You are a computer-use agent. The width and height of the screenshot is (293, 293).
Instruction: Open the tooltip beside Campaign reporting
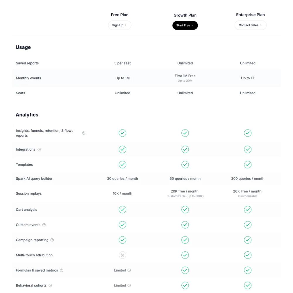point(52,240)
